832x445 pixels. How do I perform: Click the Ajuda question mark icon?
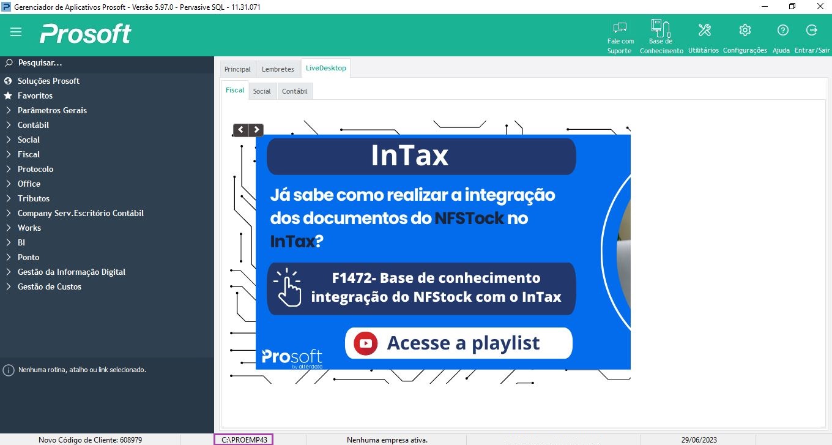(782, 30)
